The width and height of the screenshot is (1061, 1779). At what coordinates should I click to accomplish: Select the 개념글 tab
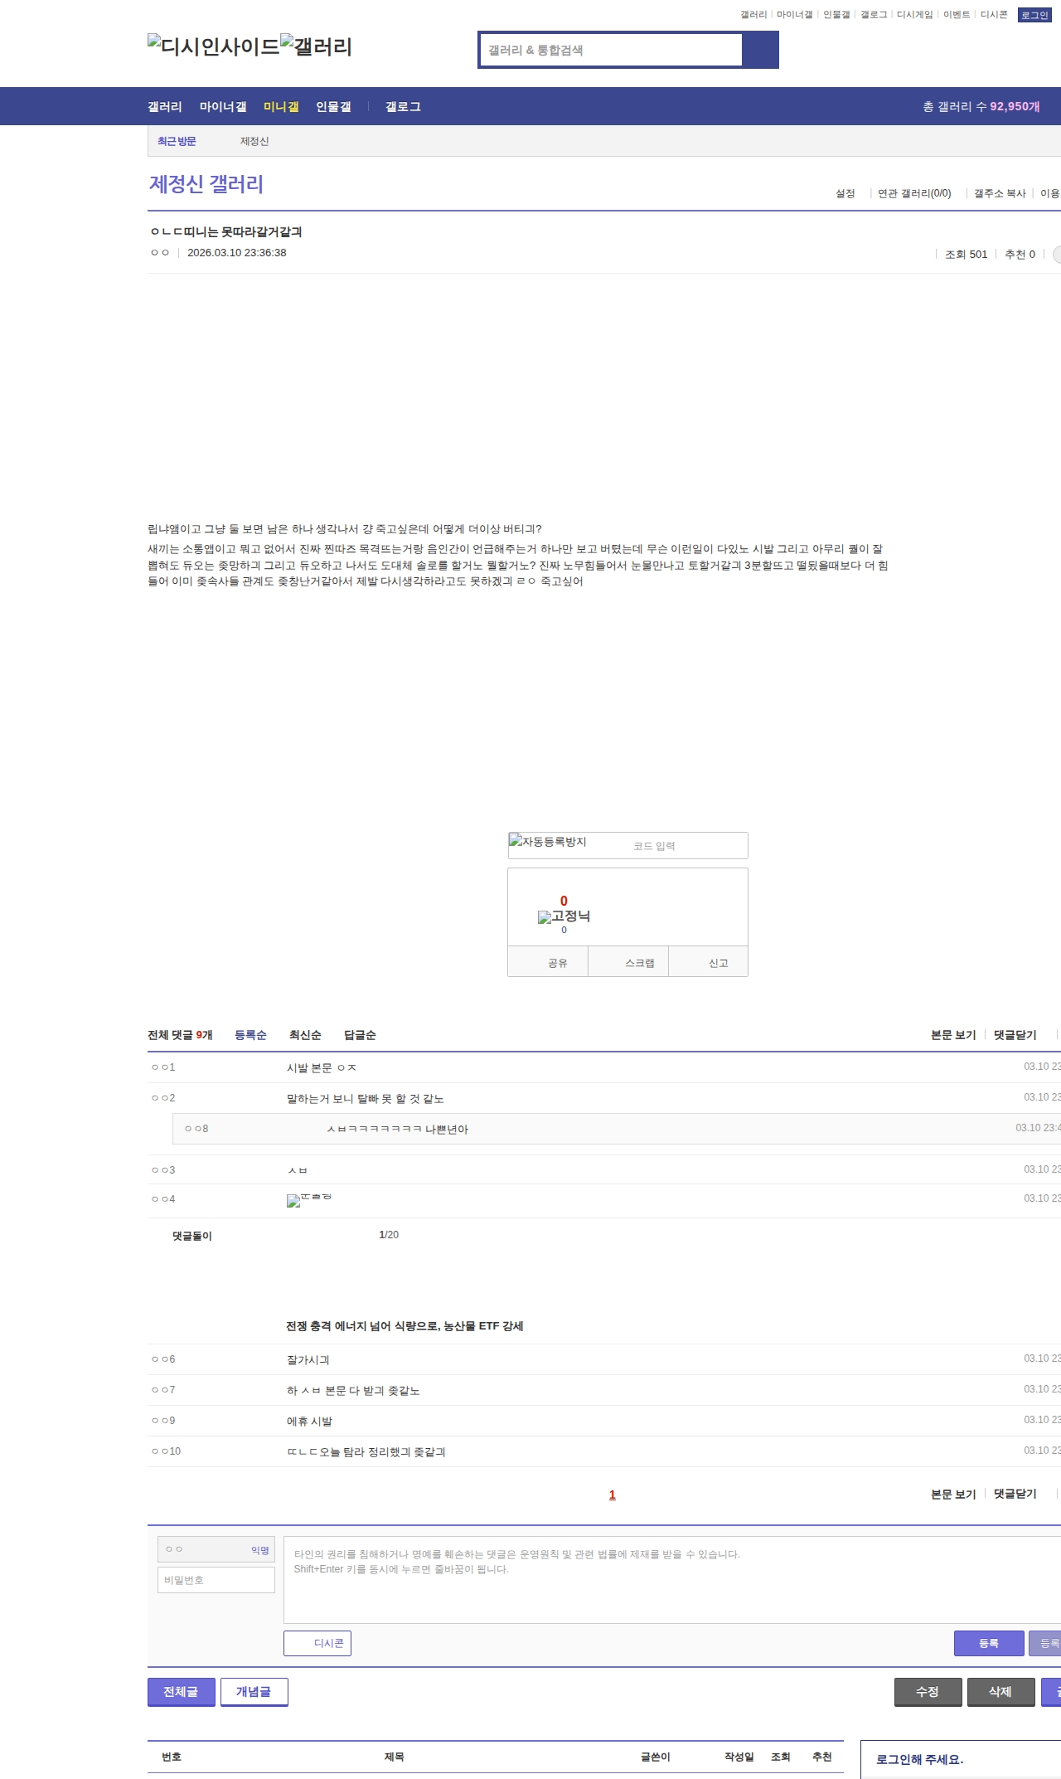click(x=254, y=1692)
